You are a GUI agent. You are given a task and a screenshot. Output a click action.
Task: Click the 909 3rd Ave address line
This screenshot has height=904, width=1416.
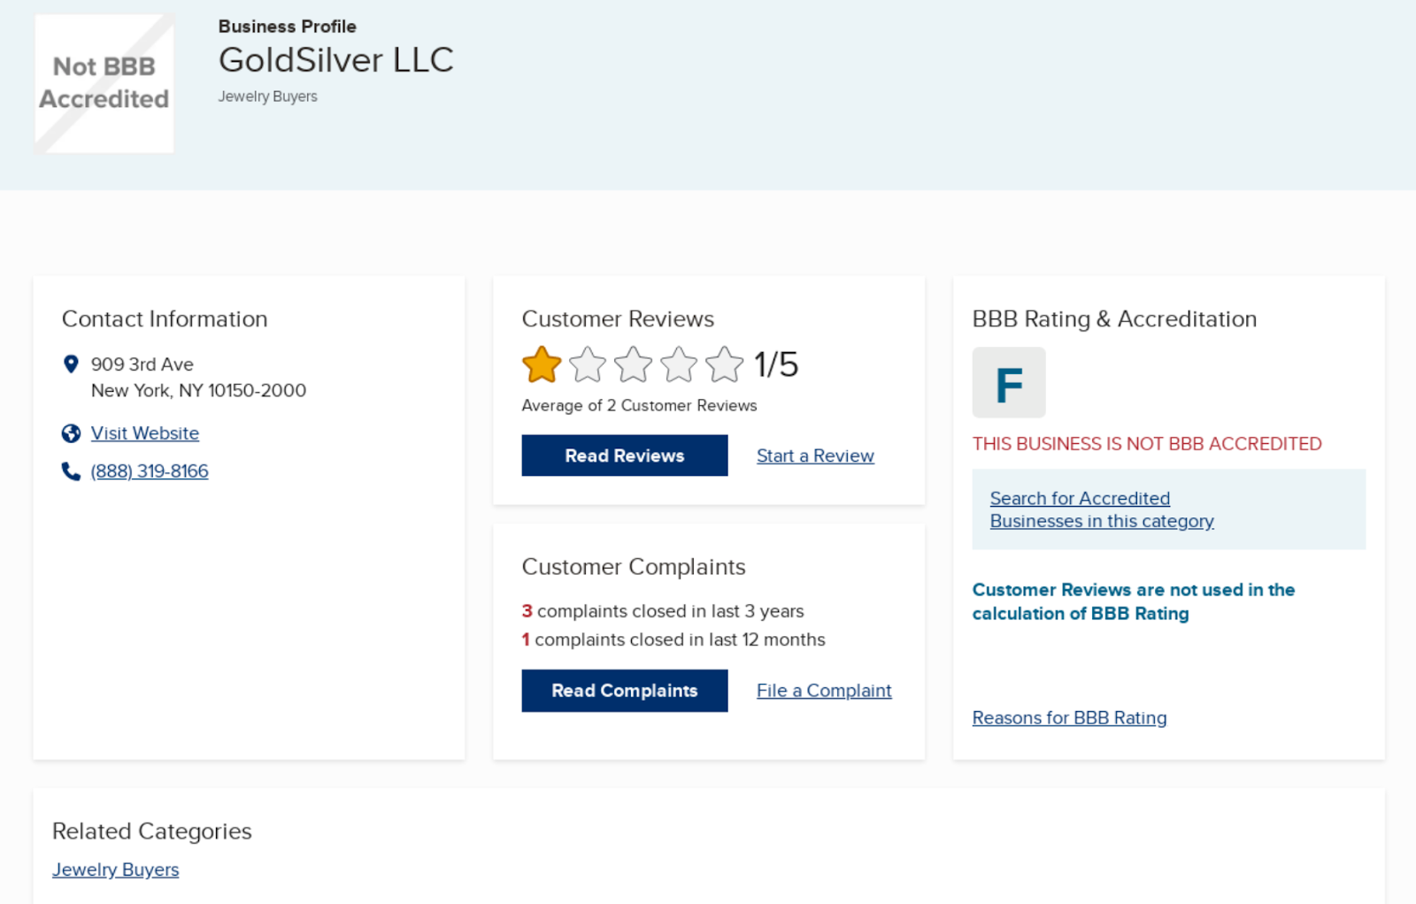pyautogui.click(x=142, y=364)
